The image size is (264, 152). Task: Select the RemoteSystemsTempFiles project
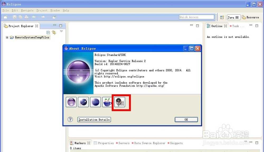click(x=32, y=37)
